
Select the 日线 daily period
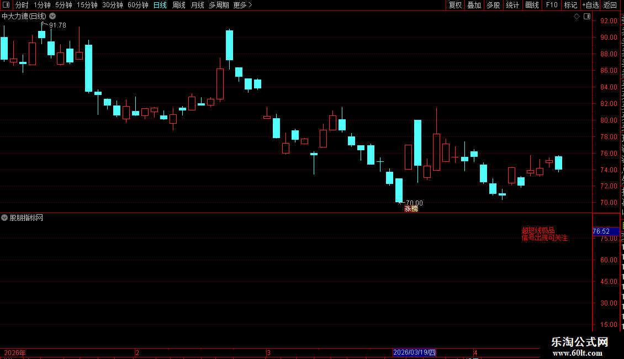click(160, 5)
